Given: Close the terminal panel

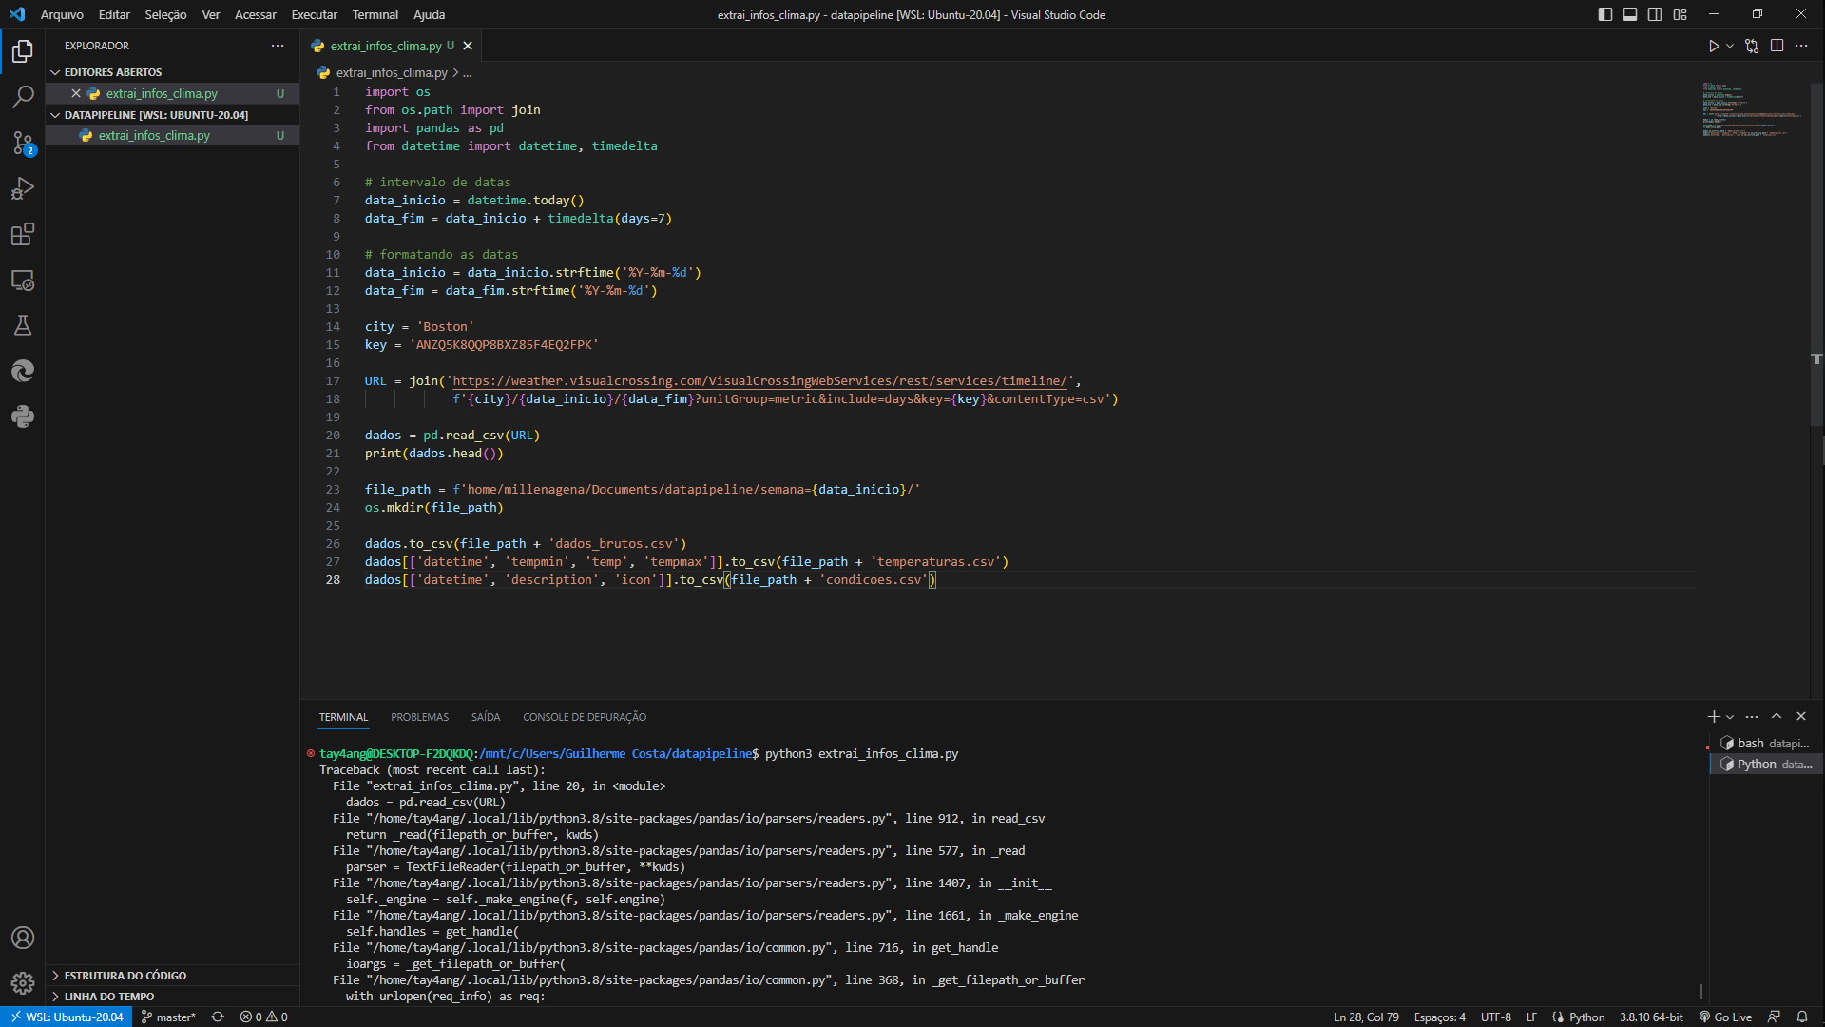Looking at the screenshot, I should click(x=1801, y=717).
